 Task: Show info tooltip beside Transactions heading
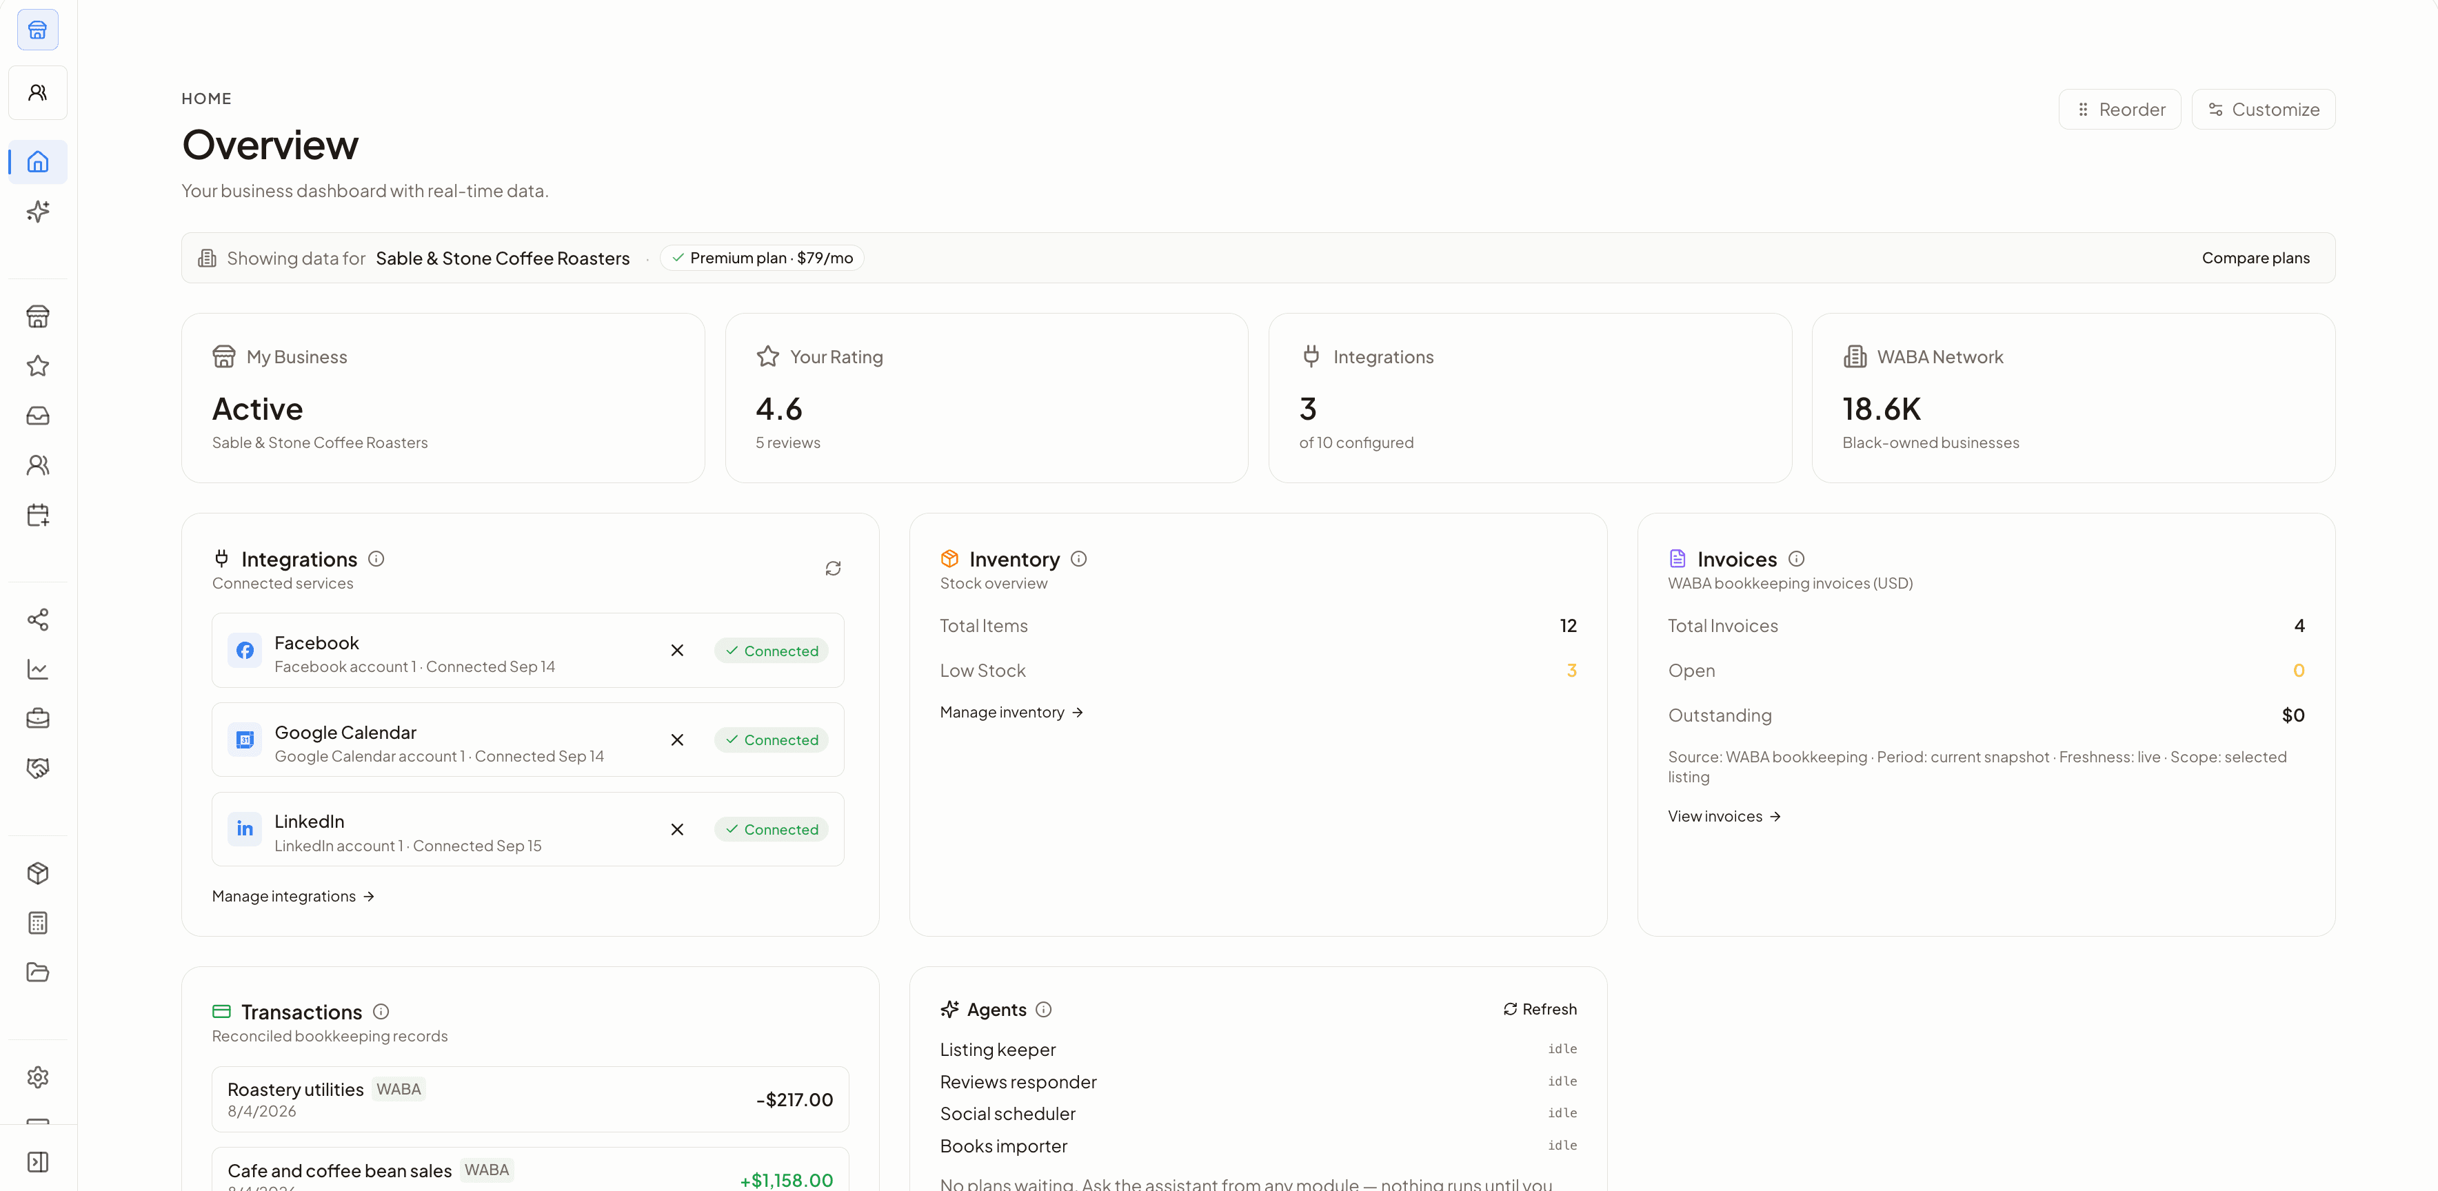381,1011
